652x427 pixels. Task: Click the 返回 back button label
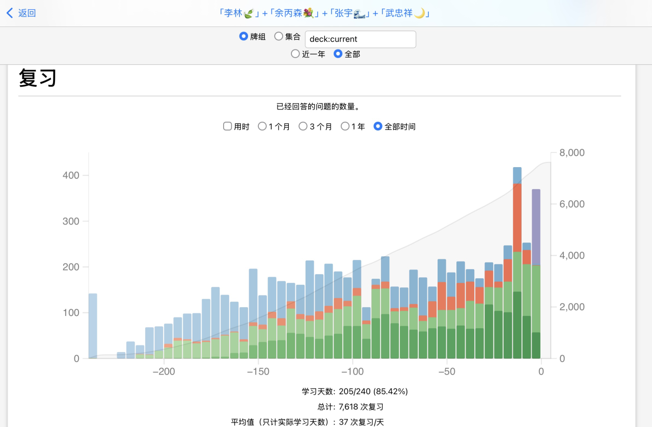pyautogui.click(x=27, y=13)
